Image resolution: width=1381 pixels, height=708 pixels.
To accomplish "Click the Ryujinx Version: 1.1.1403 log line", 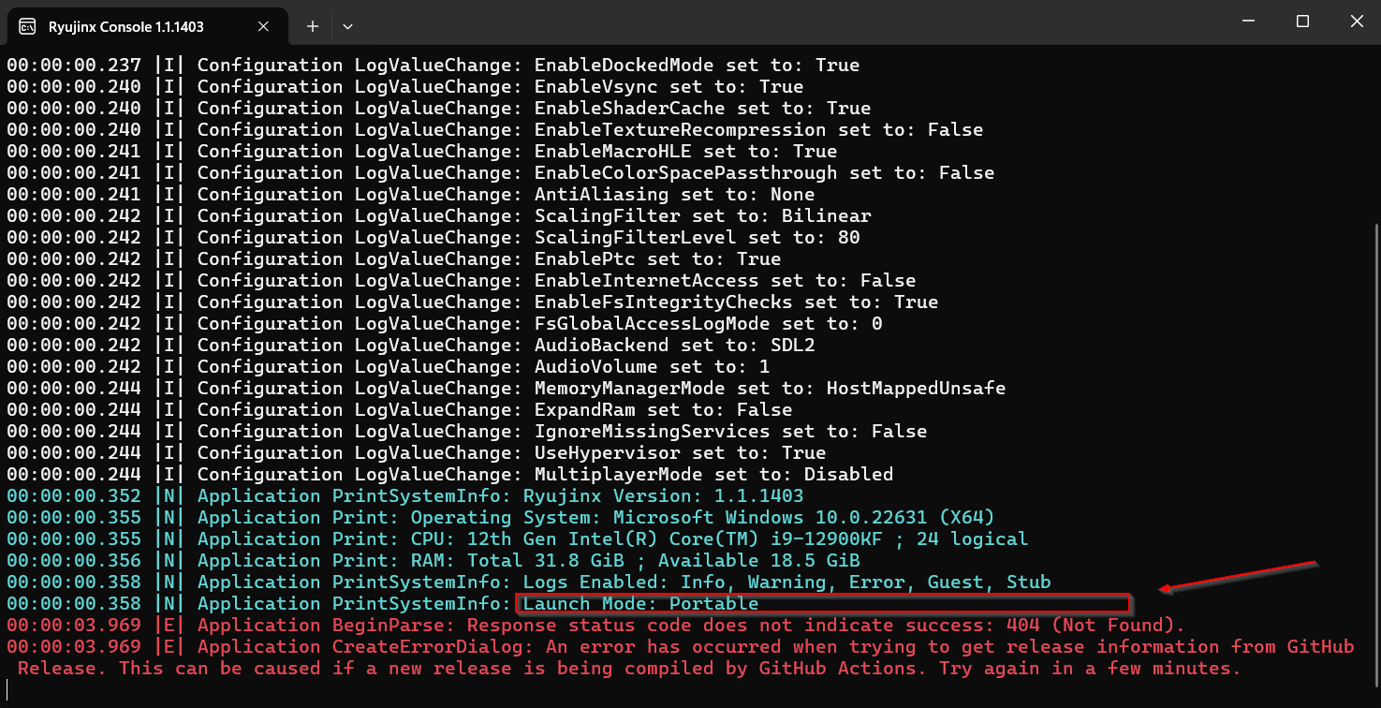I will point(404,496).
